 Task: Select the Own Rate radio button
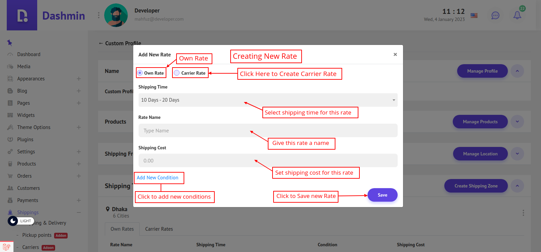(140, 73)
